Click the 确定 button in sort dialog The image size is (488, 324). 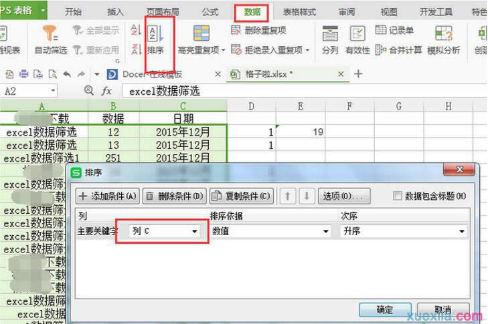(x=385, y=310)
